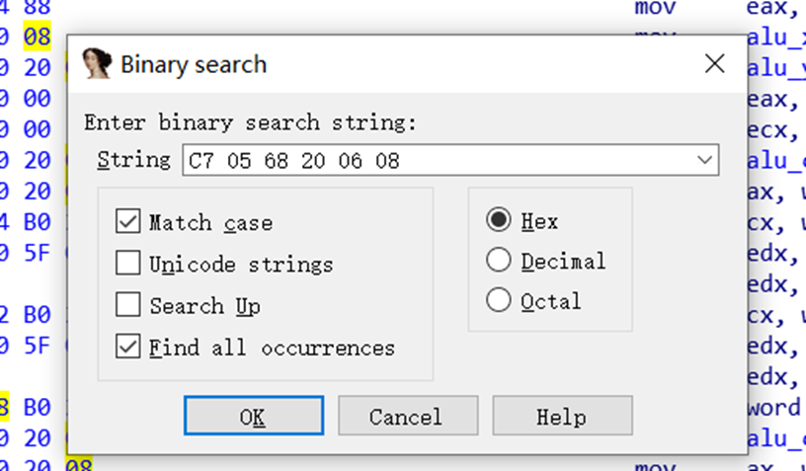Click the String field label

134,160
